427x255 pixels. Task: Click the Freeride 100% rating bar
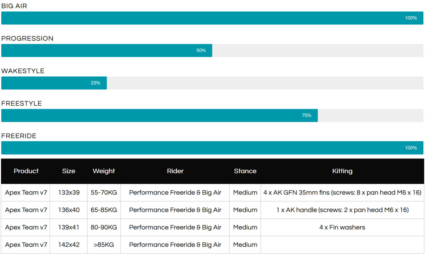pos(212,148)
